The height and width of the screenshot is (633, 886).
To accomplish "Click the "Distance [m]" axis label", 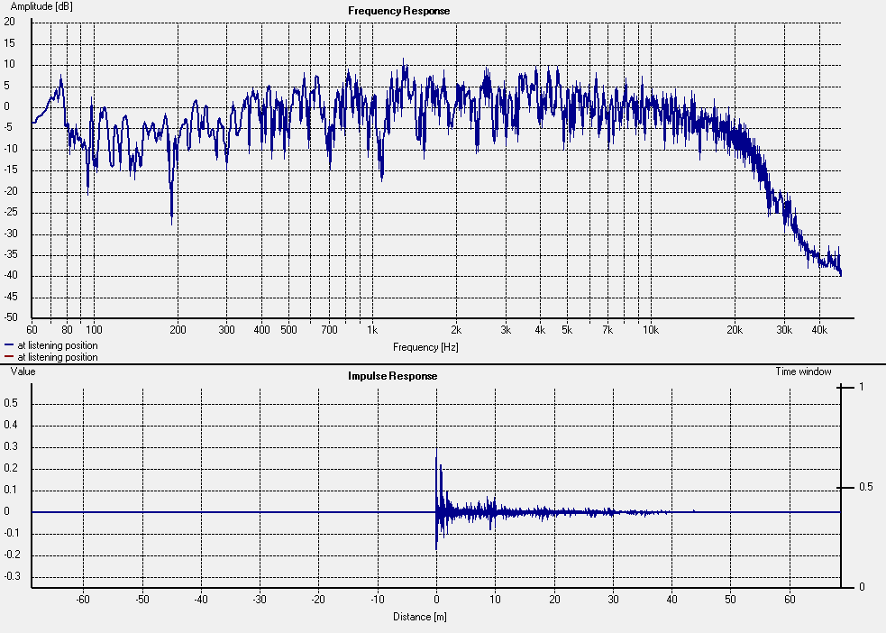I will coord(420,617).
